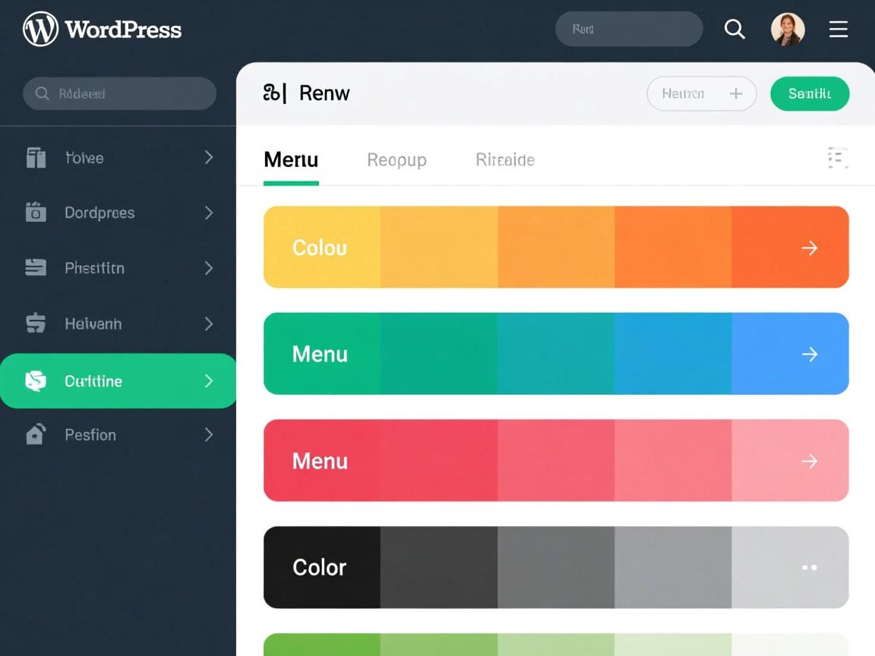This screenshot has width=875, height=656.
Task: Select the blue swatch in green Menu row
Action: coord(673,354)
